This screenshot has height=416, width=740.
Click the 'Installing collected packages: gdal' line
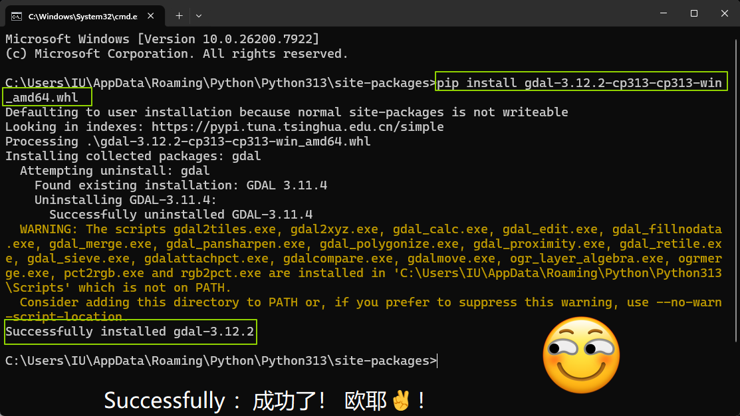[x=133, y=156]
